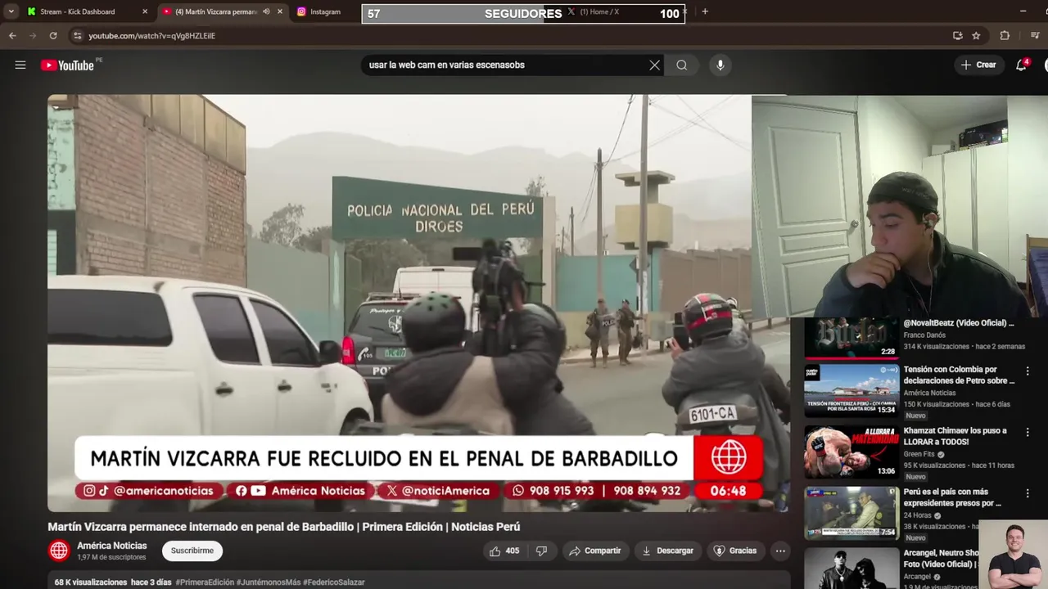View site information icon in address bar
The image size is (1048, 589).
click(x=77, y=36)
